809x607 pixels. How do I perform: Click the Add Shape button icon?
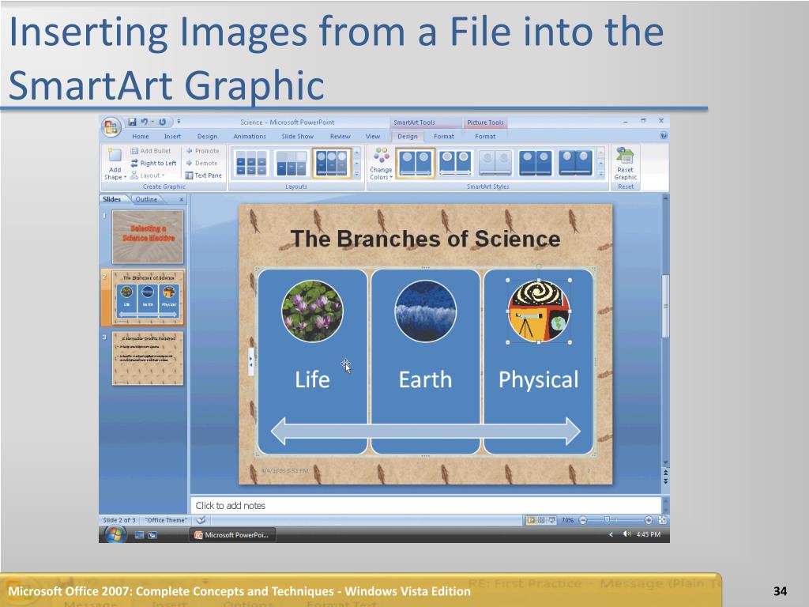(x=115, y=156)
